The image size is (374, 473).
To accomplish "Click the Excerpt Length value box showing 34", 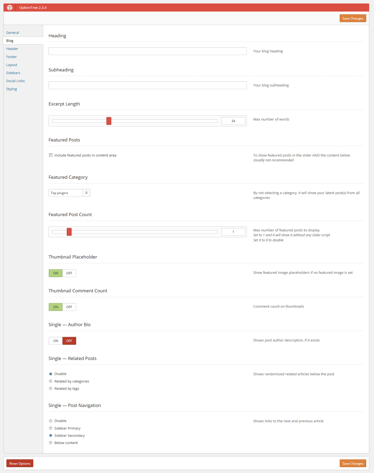I will pyautogui.click(x=233, y=121).
